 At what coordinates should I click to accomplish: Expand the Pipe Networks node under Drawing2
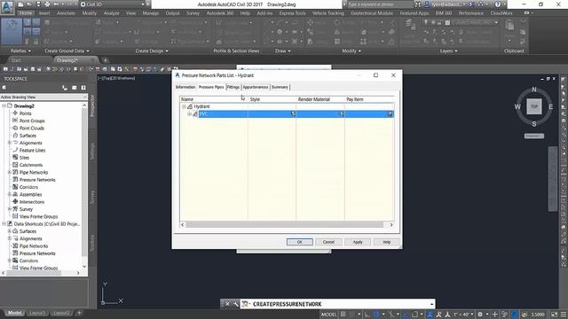[10, 172]
